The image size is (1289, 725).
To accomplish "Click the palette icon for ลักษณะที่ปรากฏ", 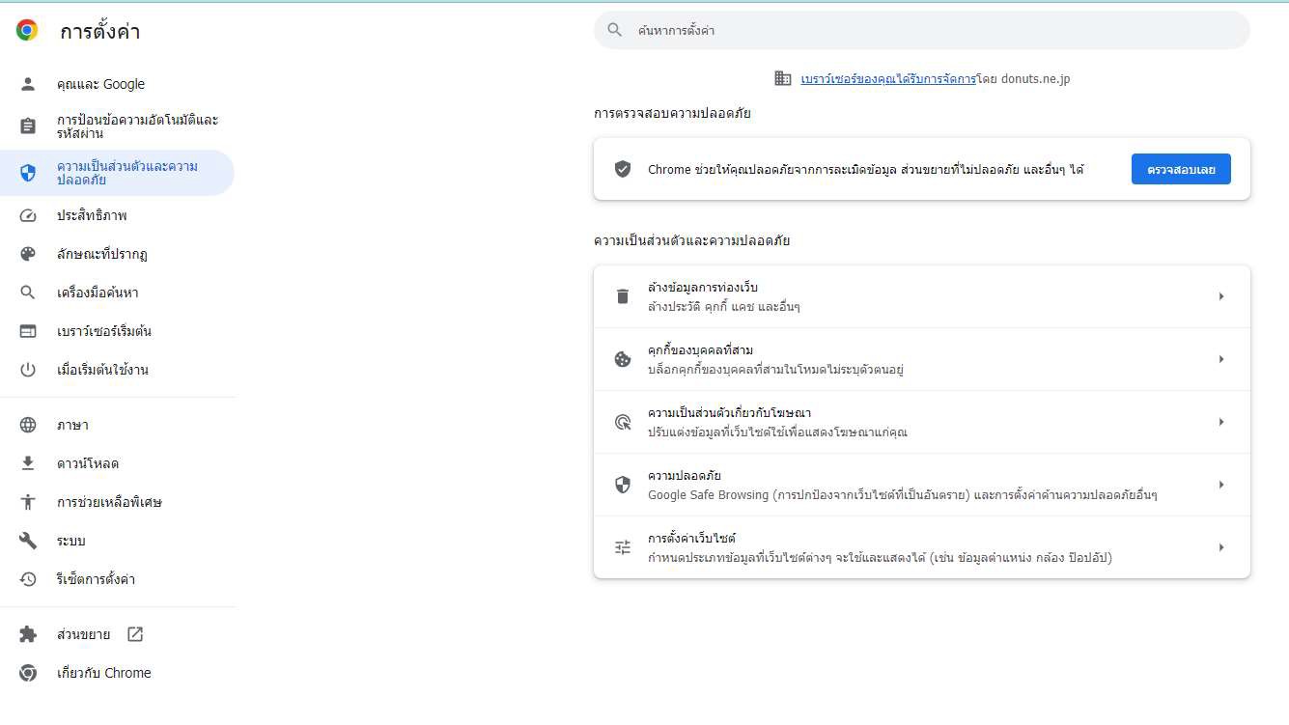I will [x=28, y=254].
